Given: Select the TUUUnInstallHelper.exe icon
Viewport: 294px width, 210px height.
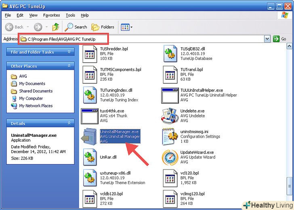Looking at the screenshot, I should pos(170,95).
